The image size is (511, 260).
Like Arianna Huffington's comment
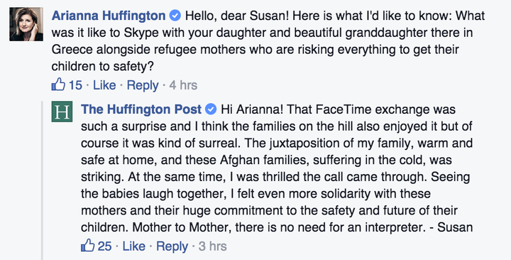pos(104,85)
